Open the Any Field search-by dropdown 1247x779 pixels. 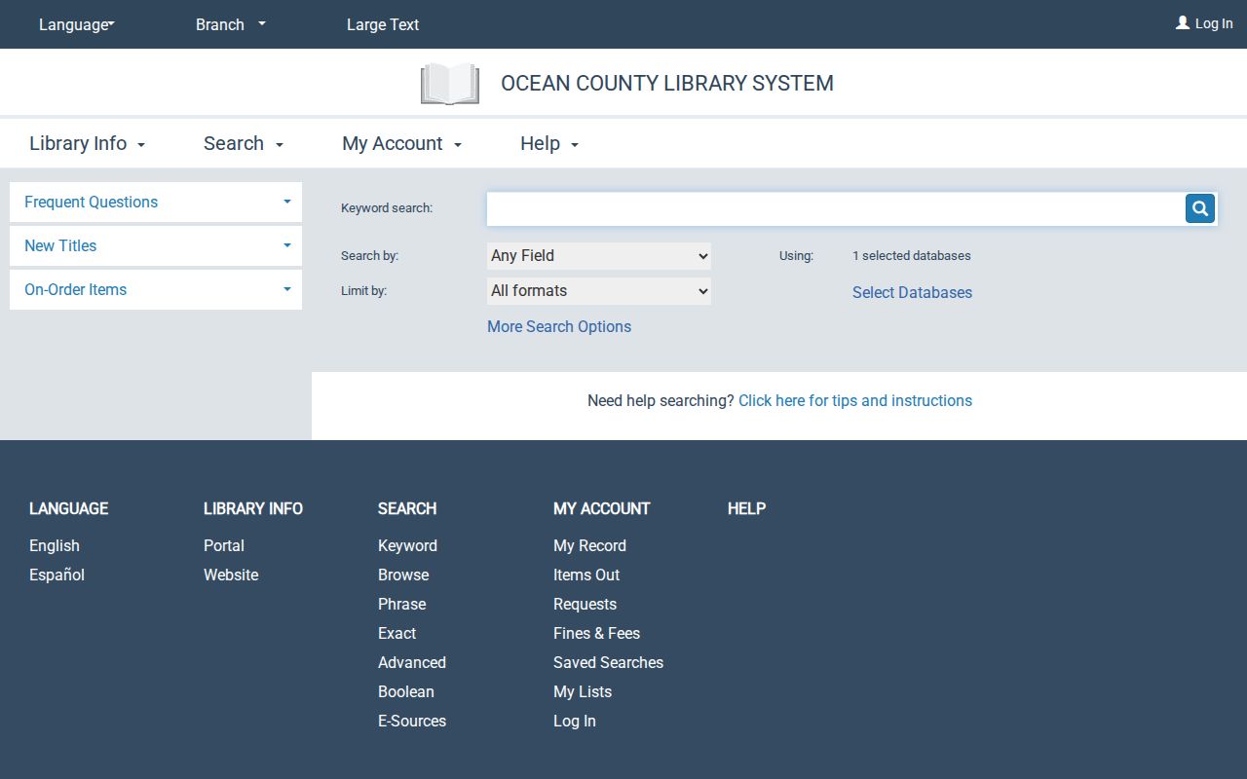[599, 256]
